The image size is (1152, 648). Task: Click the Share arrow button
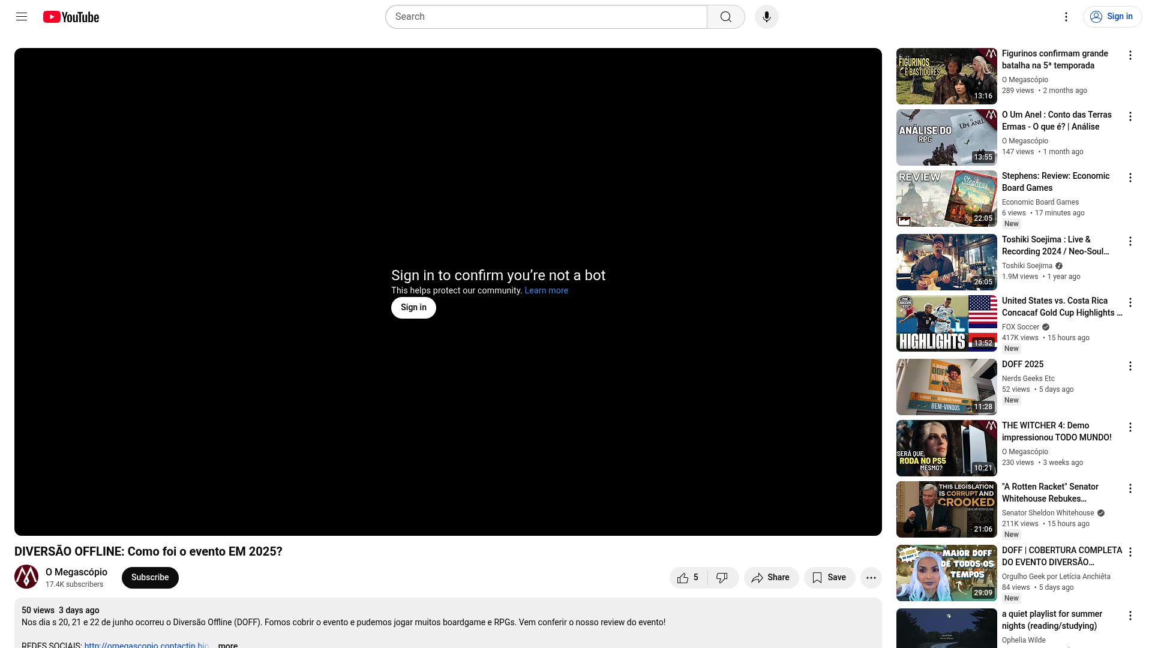click(770, 578)
